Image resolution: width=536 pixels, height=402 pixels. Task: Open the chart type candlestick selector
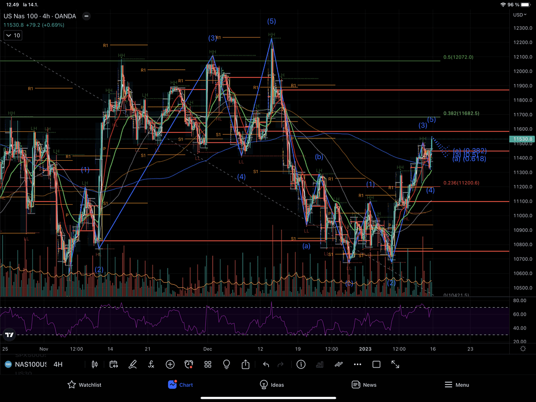tap(95, 364)
